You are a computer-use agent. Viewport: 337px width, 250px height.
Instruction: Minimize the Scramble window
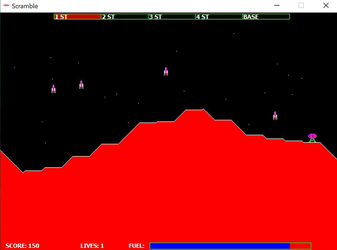tap(277, 5)
